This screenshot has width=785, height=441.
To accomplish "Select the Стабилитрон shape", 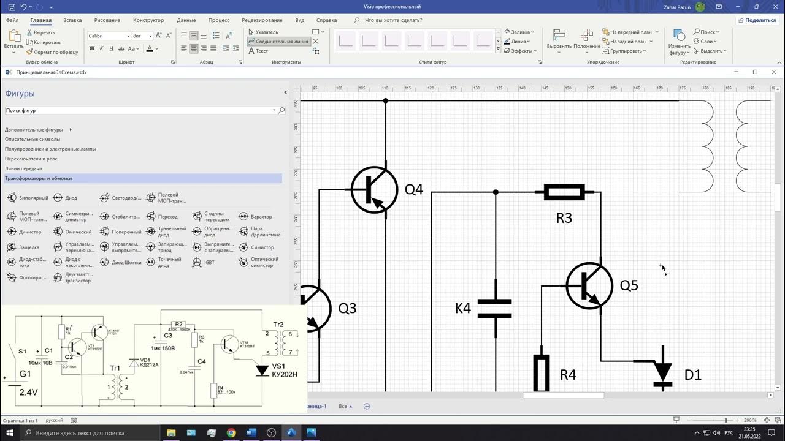I will coord(120,217).
